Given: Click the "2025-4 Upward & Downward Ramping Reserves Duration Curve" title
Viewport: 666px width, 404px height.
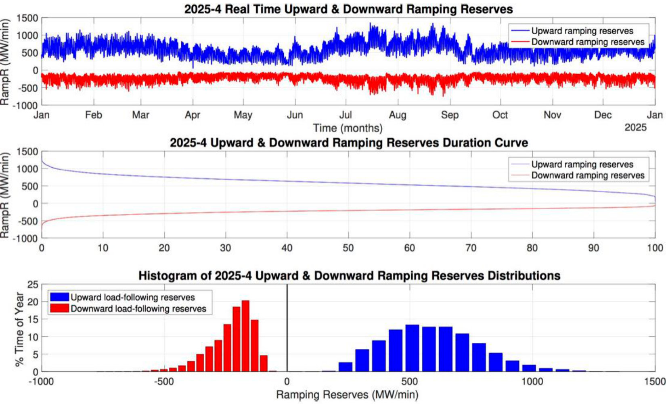Looking at the screenshot, I should (x=349, y=143).
